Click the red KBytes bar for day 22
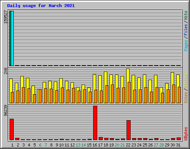 [128, 130]
